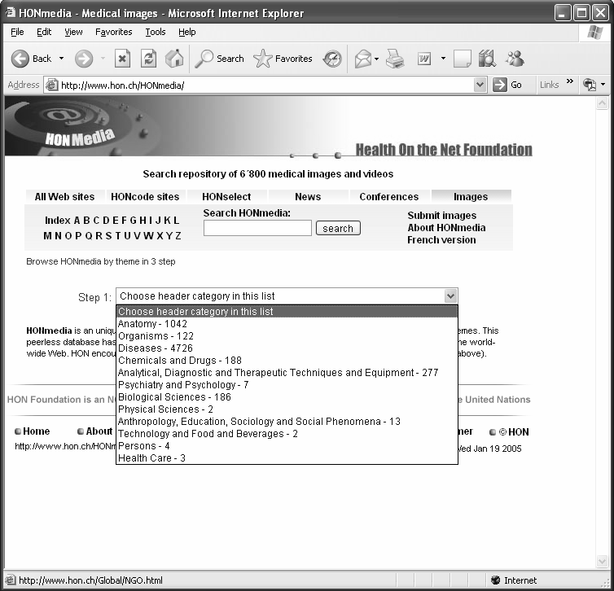Open the Conferences tab

(x=389, y=196)
